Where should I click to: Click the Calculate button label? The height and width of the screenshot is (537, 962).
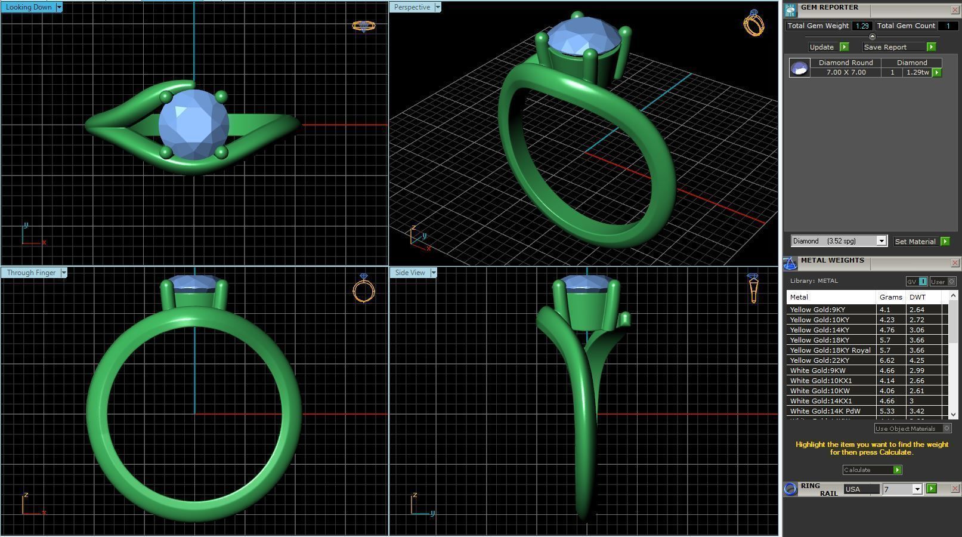pyautogui.click(x=858, y=470)
